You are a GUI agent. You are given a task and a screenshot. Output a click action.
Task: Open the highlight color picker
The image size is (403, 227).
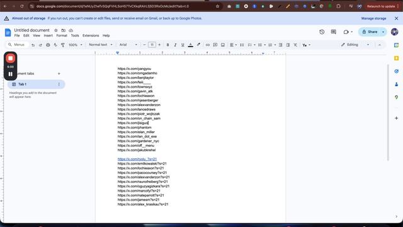click(x=198, y=45)
